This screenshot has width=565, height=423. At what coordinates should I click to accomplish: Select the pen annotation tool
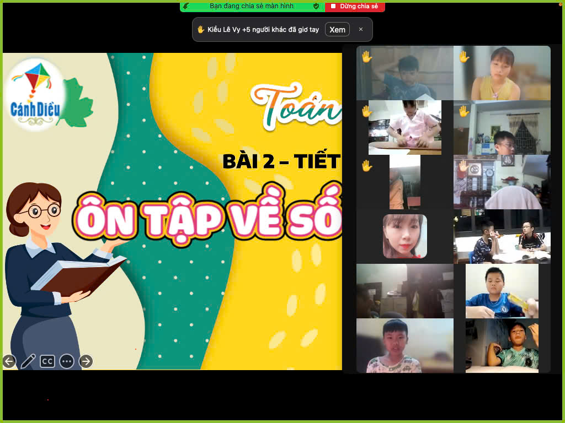(28, 361)
